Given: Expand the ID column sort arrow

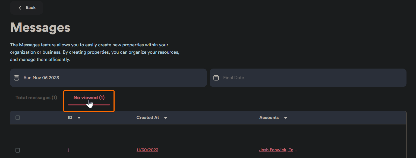Looking at the screenshot, I should tap(79, 118).
